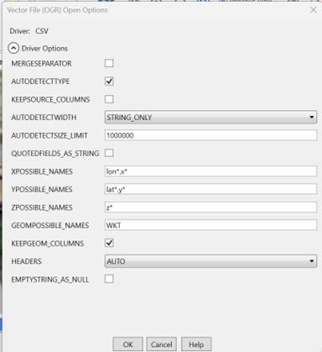Confirm with the OK button
This screenshot has height=352, width=322.
127,344
